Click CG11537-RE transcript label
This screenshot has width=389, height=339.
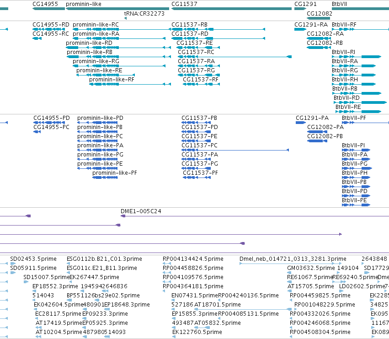coord(195,43)
